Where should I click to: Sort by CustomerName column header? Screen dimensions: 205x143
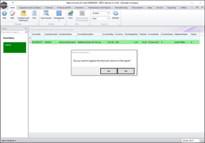click(67, 34)
